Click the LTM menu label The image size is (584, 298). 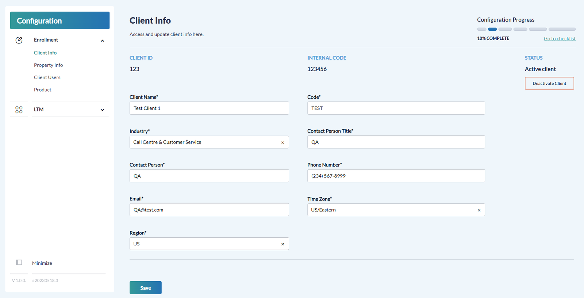39,109
